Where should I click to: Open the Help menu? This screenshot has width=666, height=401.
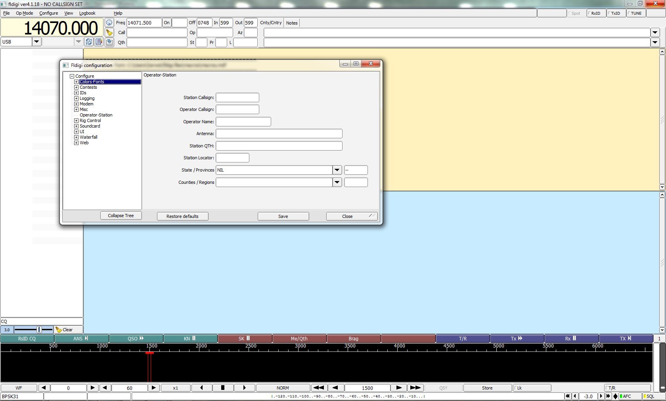pos(118,13)
